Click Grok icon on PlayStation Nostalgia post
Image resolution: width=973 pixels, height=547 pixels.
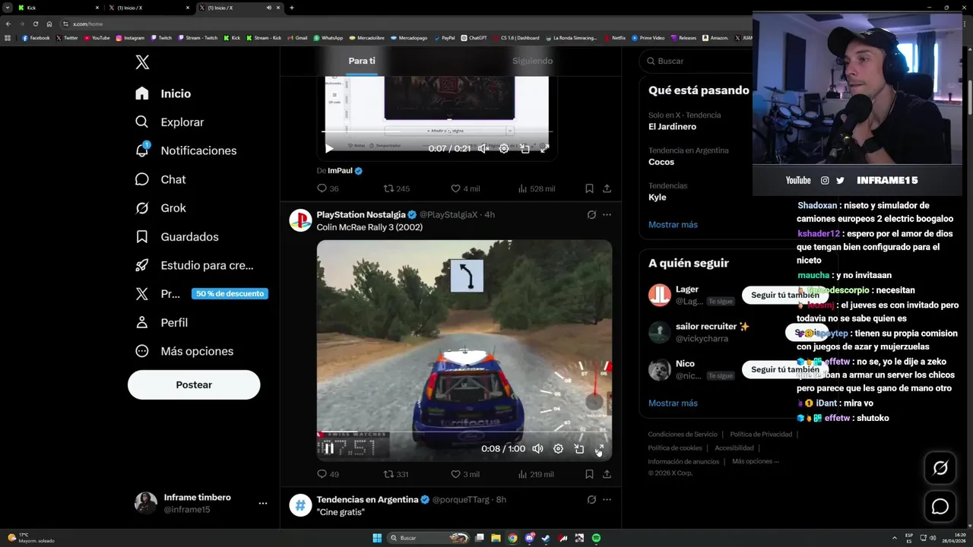(x=591, y=215)
